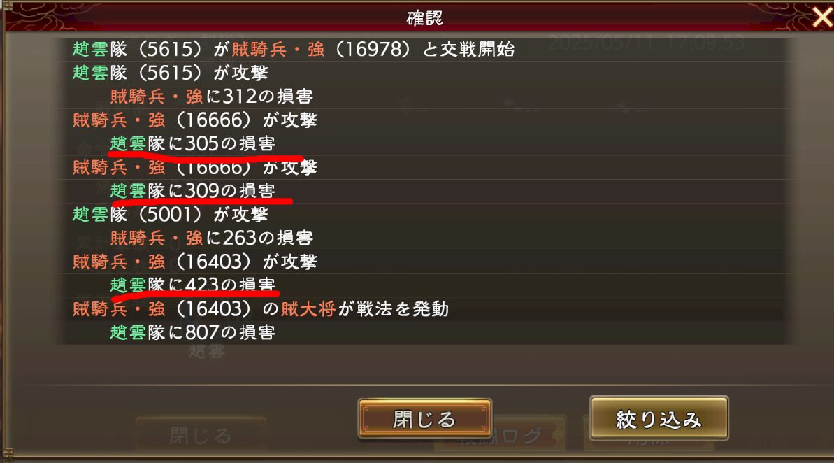Viewport: 834px width, 463px height.
Task: Click the 趙雲隊に807の損害 line
Action: [x=192, y=332]
